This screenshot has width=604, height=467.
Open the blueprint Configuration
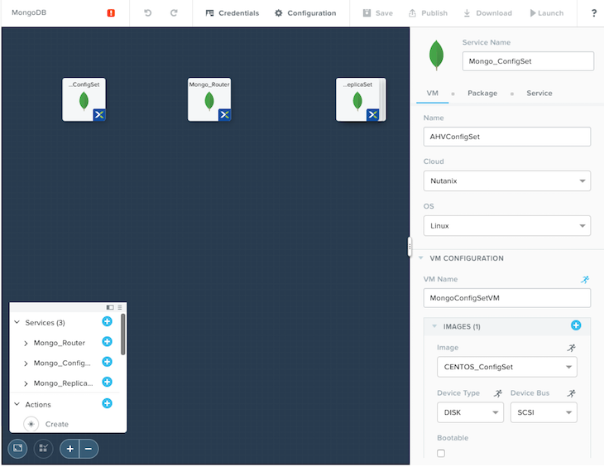(x=305, y=13)
